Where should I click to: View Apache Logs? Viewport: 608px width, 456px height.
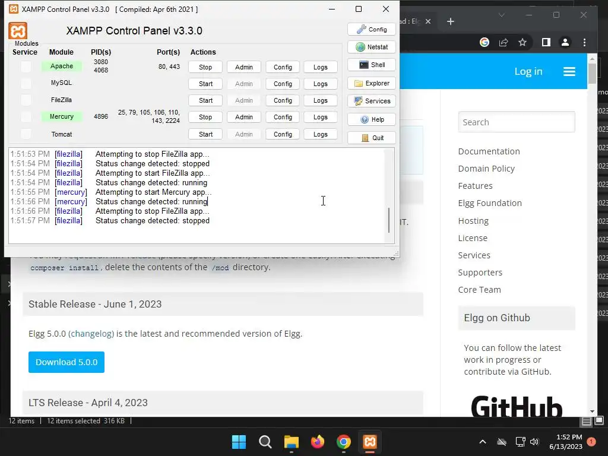click(x=321, y=67)
